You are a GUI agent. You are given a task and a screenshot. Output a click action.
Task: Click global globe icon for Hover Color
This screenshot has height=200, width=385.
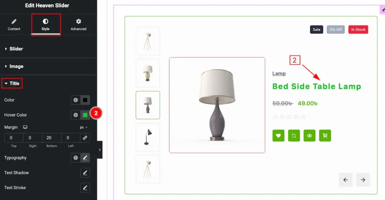coord(76,115)
